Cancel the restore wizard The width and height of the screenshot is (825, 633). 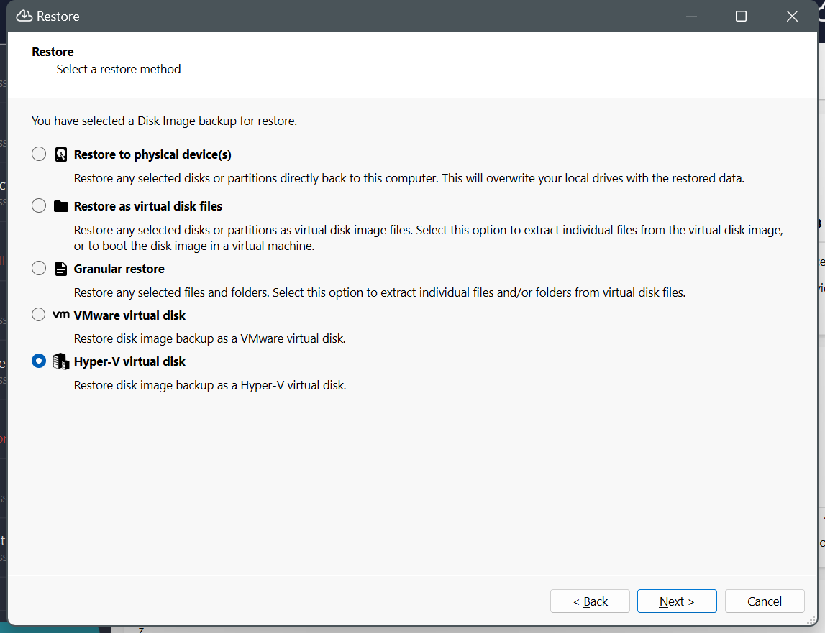(764, 601)
